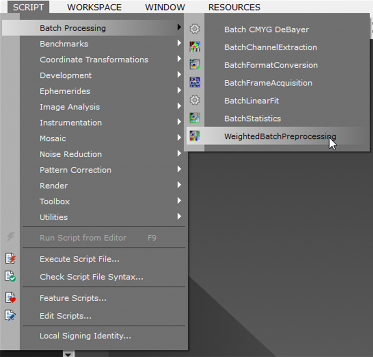
Task: Click the gear icon beside Batch CMYG DeBayer
Action: 195,29
